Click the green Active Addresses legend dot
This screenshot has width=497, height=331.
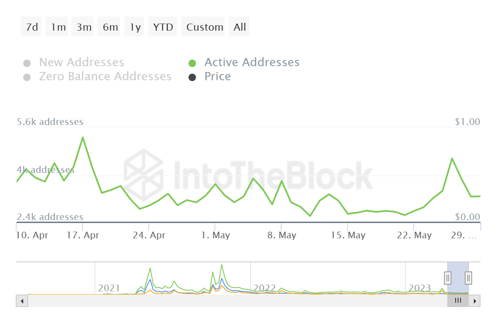(x=192, y=63)
